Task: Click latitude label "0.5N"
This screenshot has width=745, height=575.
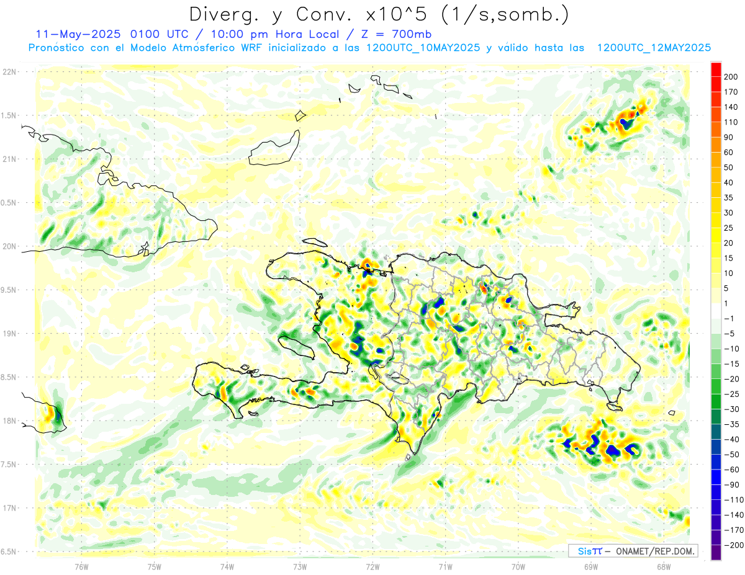Action: [x=9, y=203]
